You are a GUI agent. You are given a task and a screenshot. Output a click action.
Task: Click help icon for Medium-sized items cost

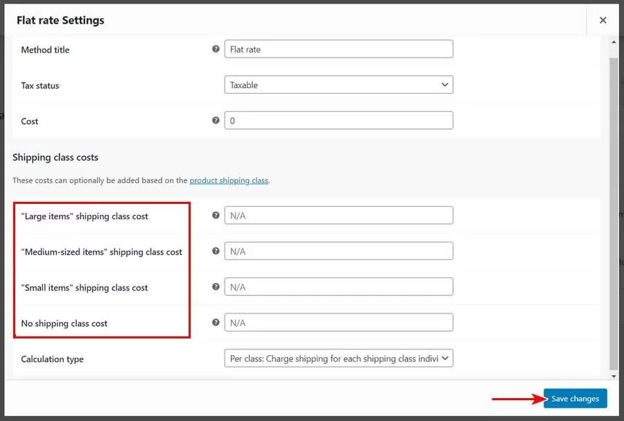pos(216,251)
